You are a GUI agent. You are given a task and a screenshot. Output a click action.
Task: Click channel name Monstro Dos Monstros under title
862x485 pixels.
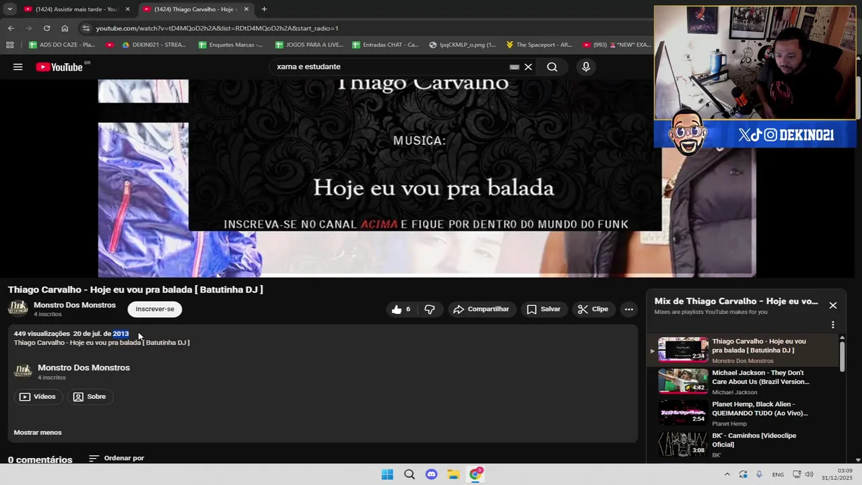75,305
